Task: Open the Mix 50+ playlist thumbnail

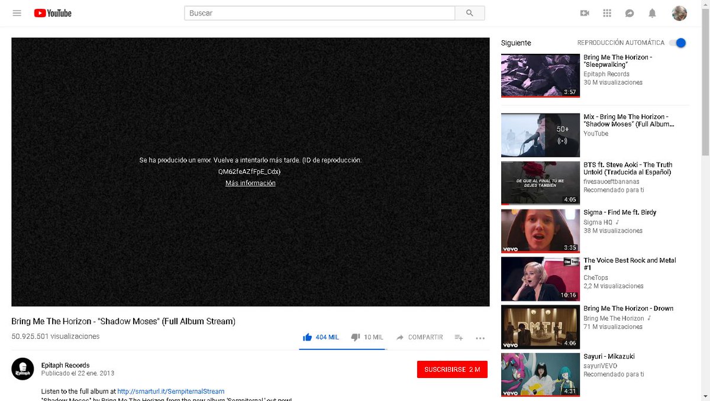Action: click(540, 135)
